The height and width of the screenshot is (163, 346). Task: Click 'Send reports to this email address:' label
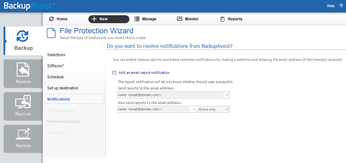[x=146, y=88]
